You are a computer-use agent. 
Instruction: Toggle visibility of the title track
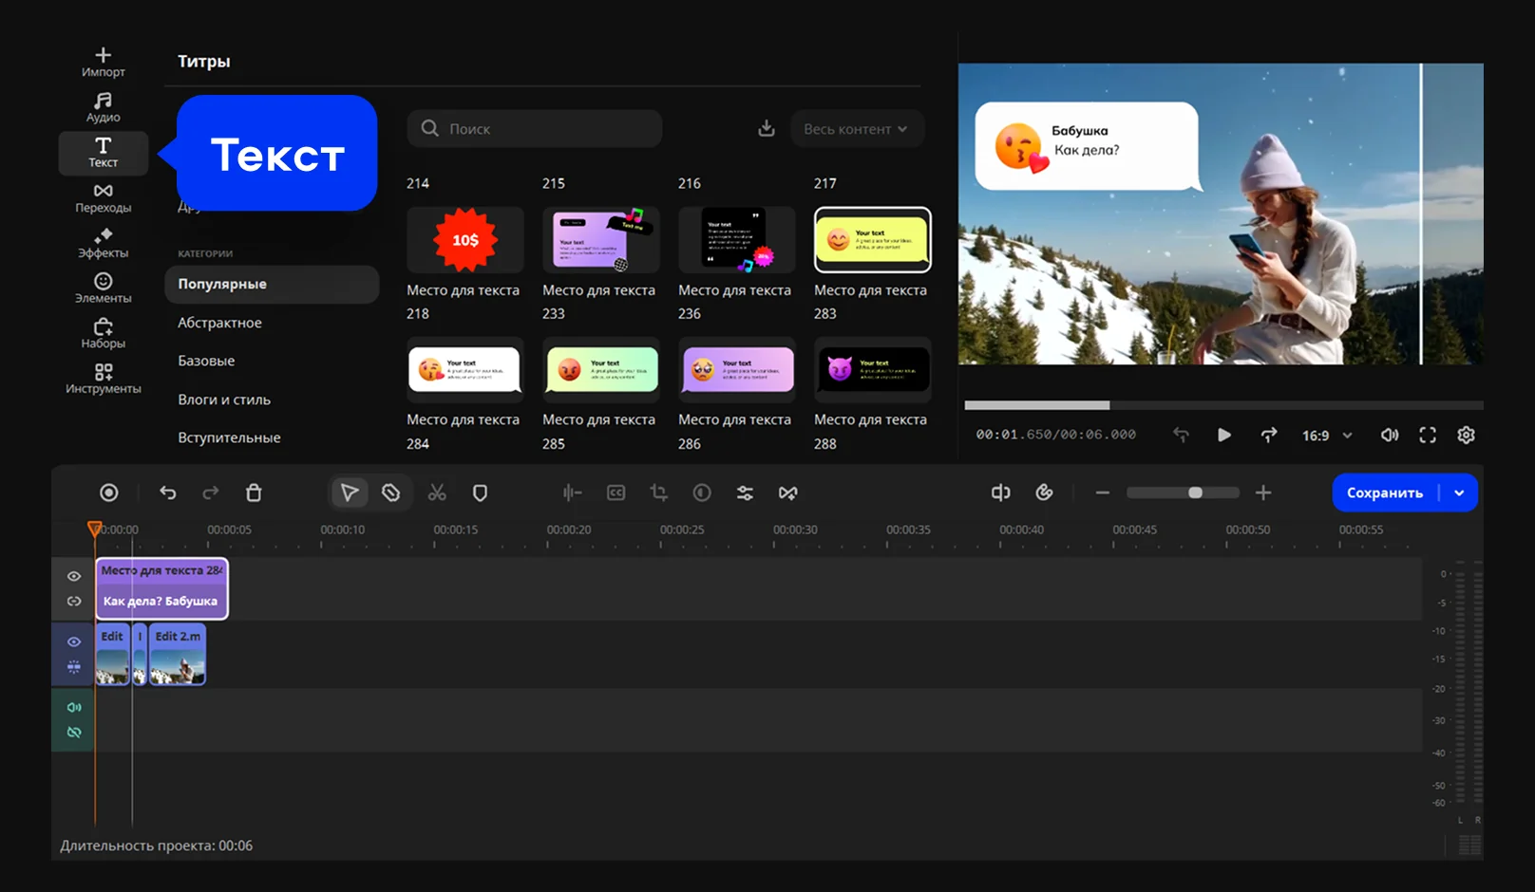(x=74, y=576)
